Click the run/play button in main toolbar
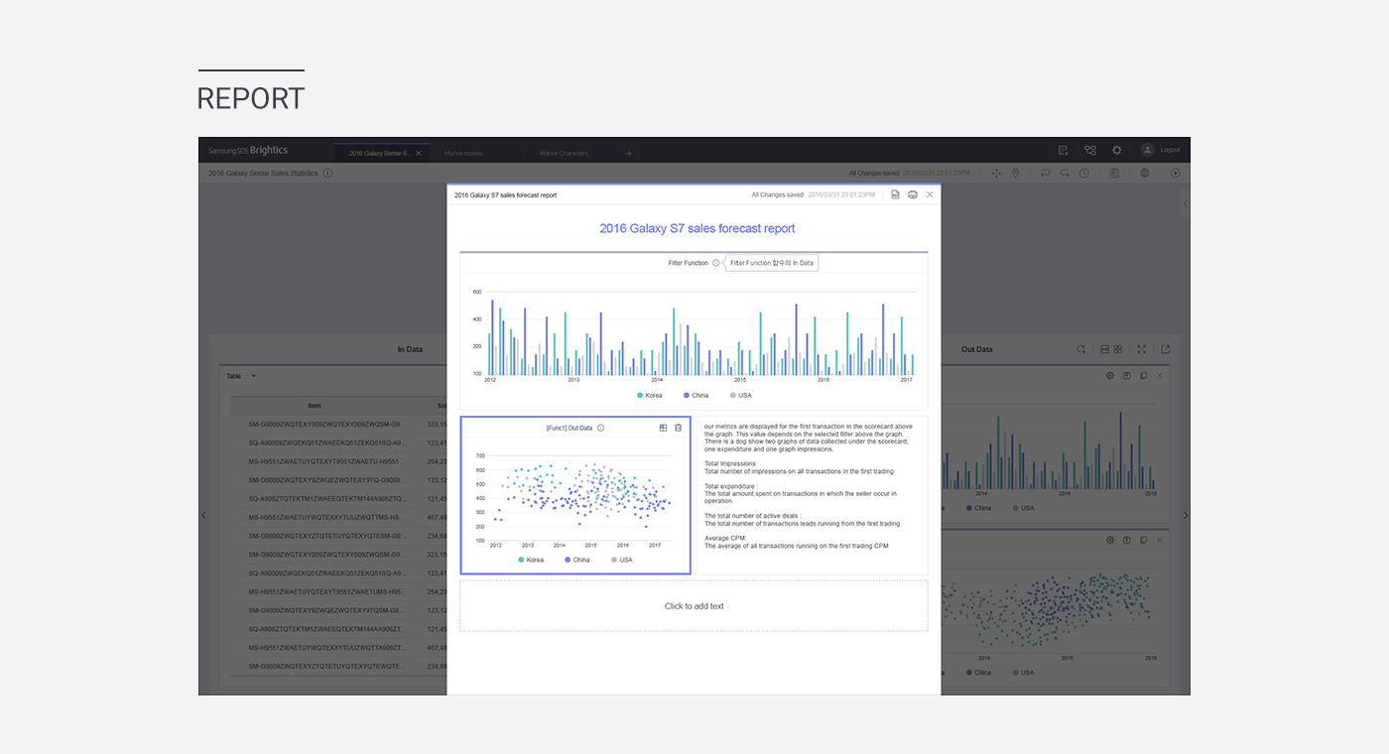 coord(1176,173)
